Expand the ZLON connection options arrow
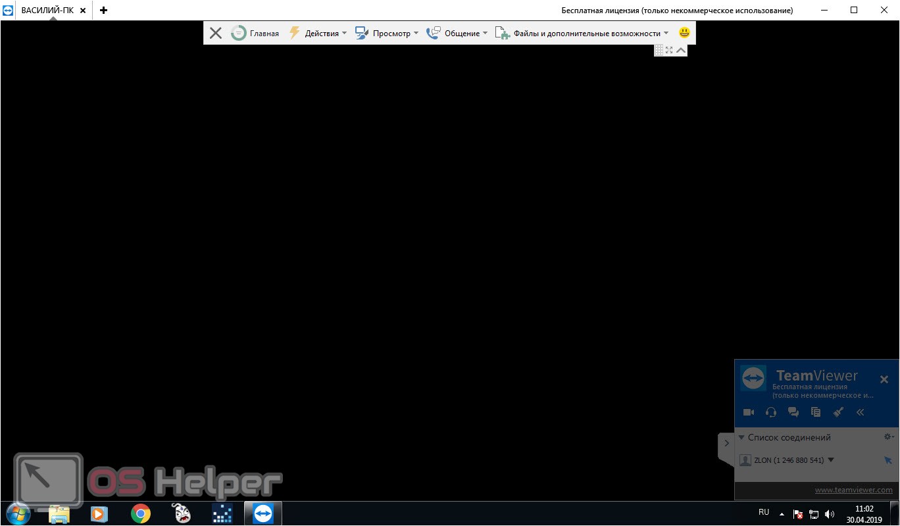900x526 pixels. [x=831, y=460]
